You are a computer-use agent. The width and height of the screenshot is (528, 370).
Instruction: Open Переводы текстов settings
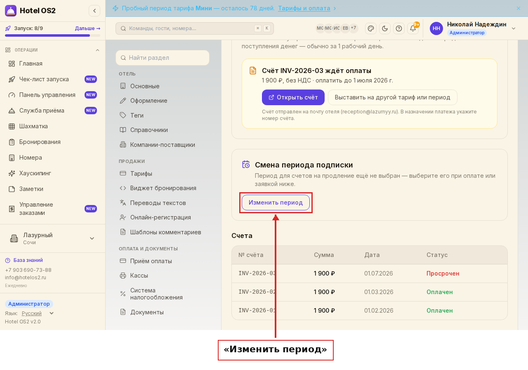(163, 203)
